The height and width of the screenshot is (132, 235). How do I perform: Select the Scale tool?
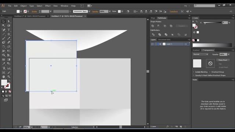tap(9, 47)
